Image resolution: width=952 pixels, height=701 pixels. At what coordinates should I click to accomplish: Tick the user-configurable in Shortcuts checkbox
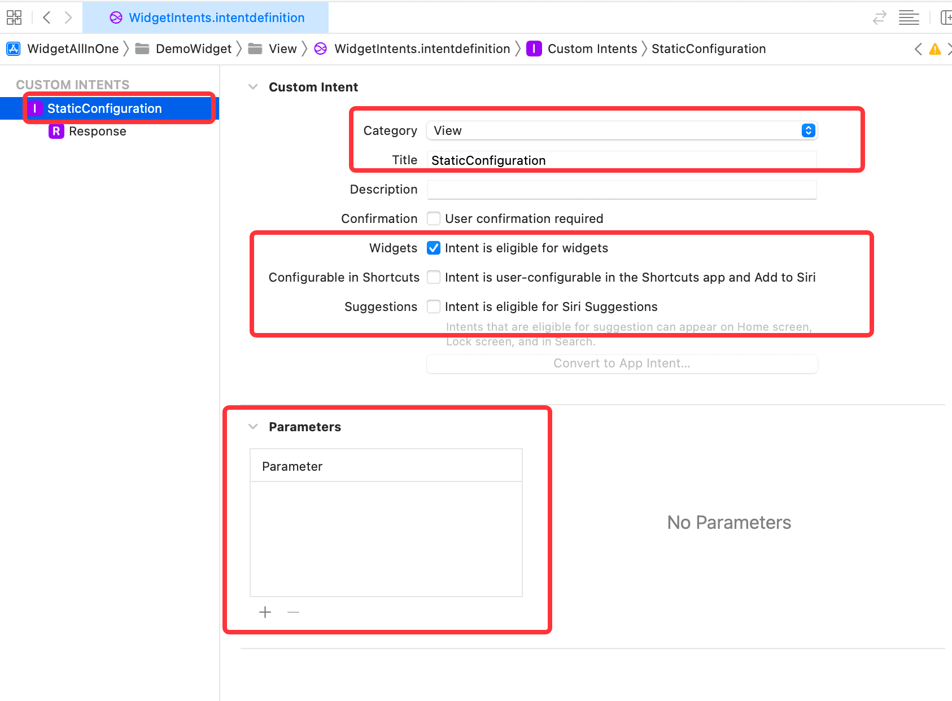click(x=434, y=277)
